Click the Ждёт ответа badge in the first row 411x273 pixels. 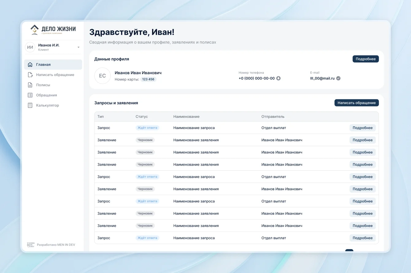point(148,128)
